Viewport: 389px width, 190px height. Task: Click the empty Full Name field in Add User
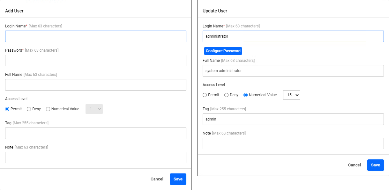pos(96,85)
